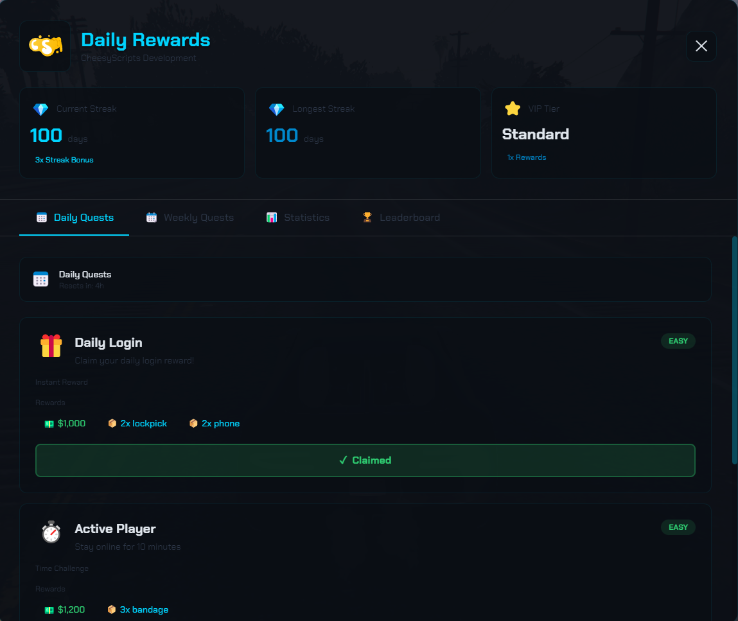Select the Daily Quests tab
738x621 pixels.
pos(75,217)
